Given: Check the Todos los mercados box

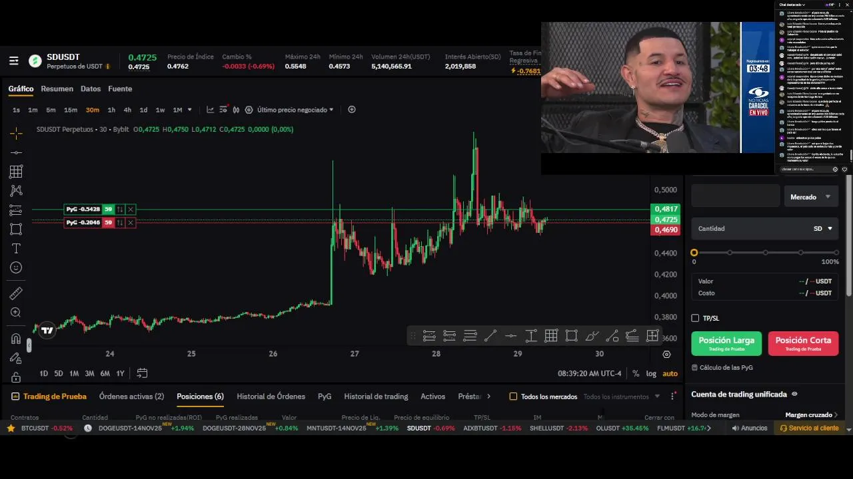Looking at the screenshot, I should click(x=513, y=397).
